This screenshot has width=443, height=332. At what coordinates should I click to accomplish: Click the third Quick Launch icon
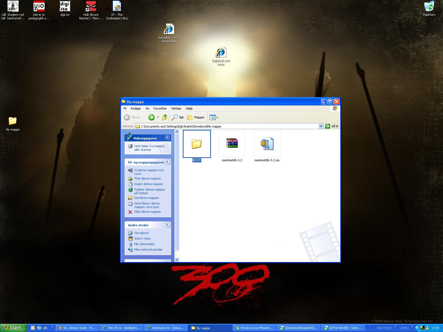pos(45,328)
